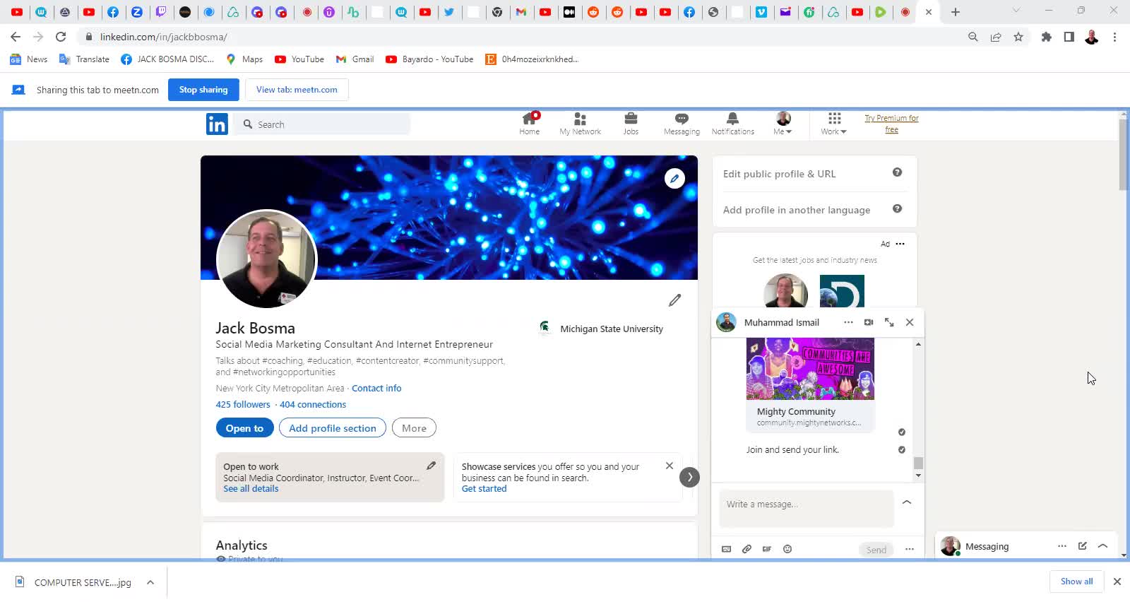Click Add profile section button
1130x602 pixels.
333,428
